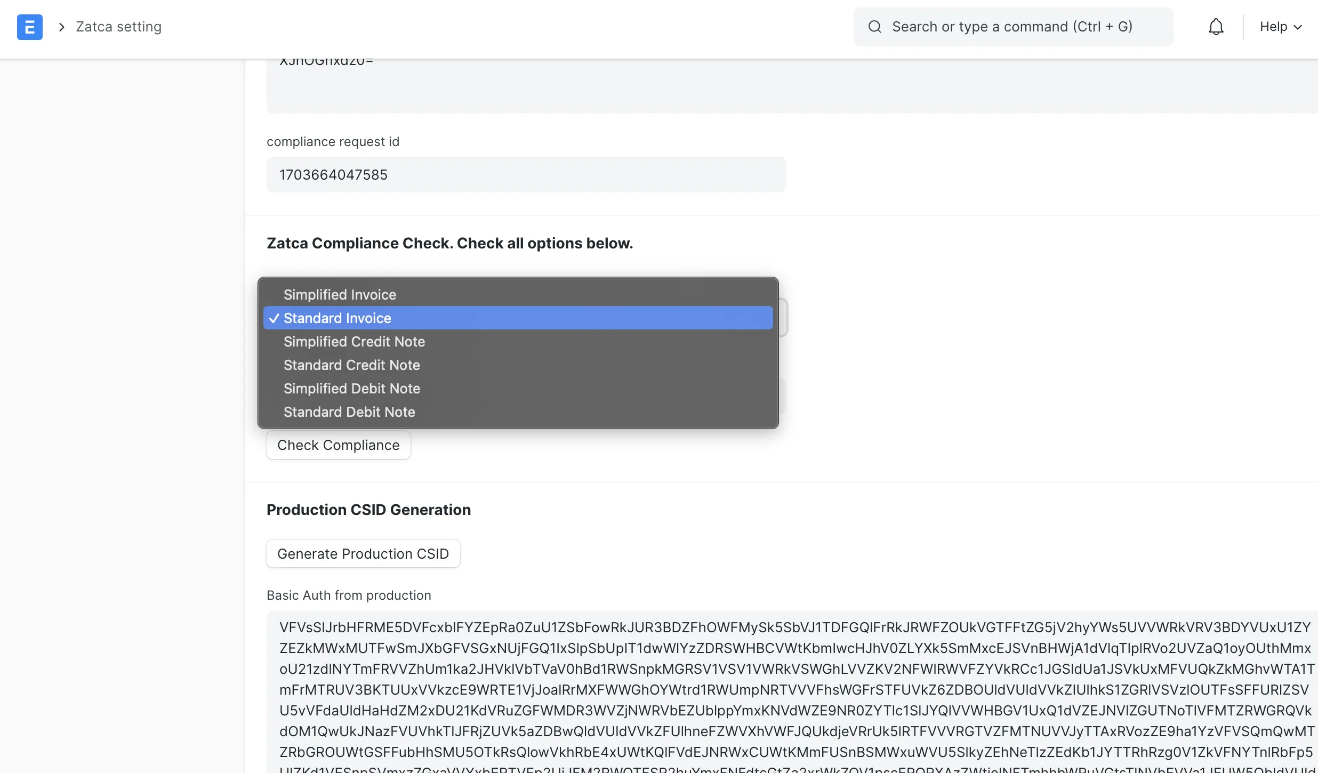Click the checkmark beside Standard Invoice

point(274,318)
